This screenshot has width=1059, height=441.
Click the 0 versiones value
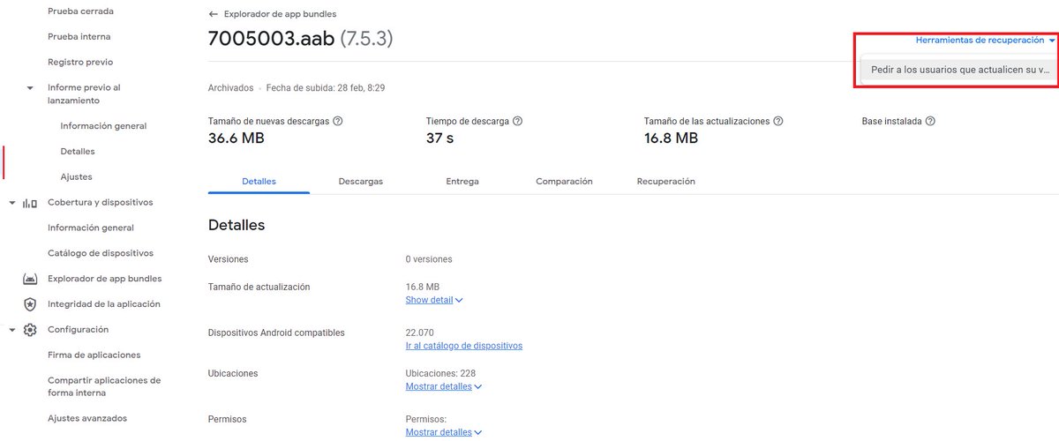point(429,259)
